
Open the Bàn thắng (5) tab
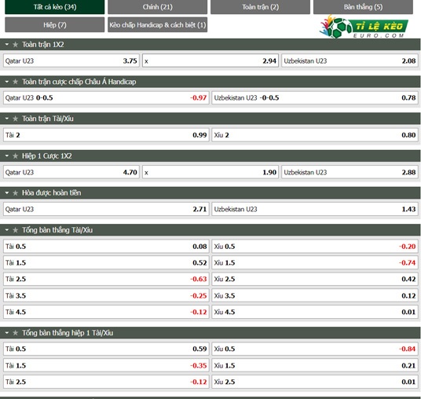coord(363,7)
